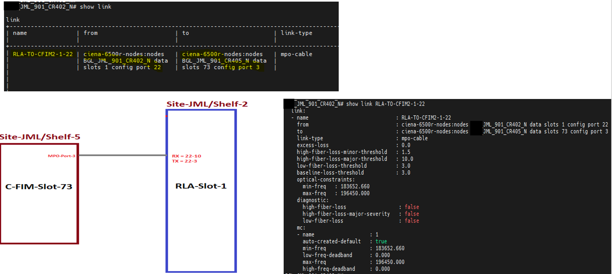
Task: Click the "optical-constraints:" section heading
Action: pyautogui.click(x=326, y=179)
